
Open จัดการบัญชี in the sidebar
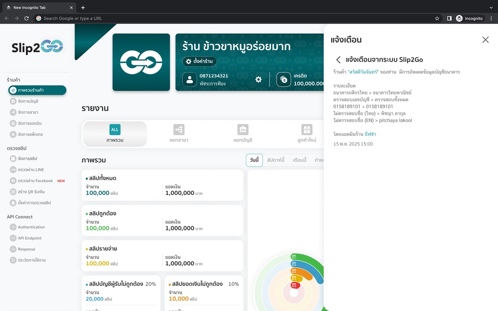(28, 101)
